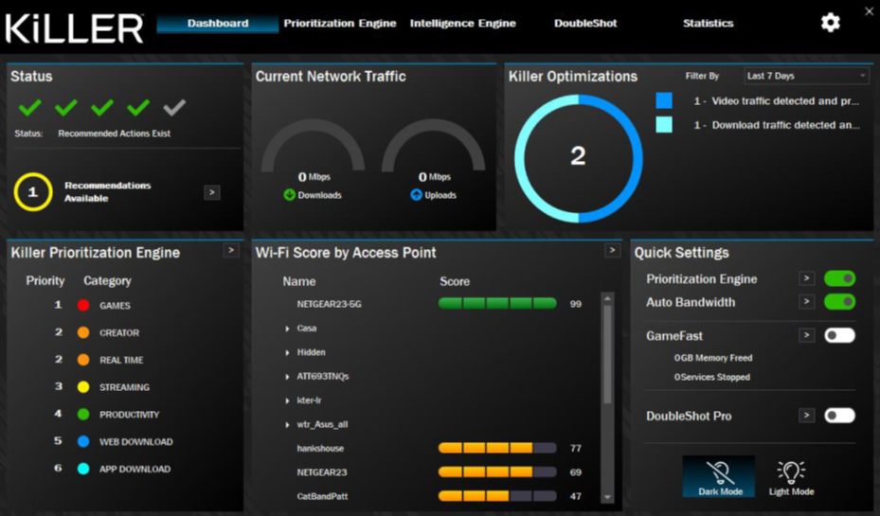The image size is (880, 516).
Task: Click the green PRODUCTIVITY category dot
Action: tap(83, 414)
